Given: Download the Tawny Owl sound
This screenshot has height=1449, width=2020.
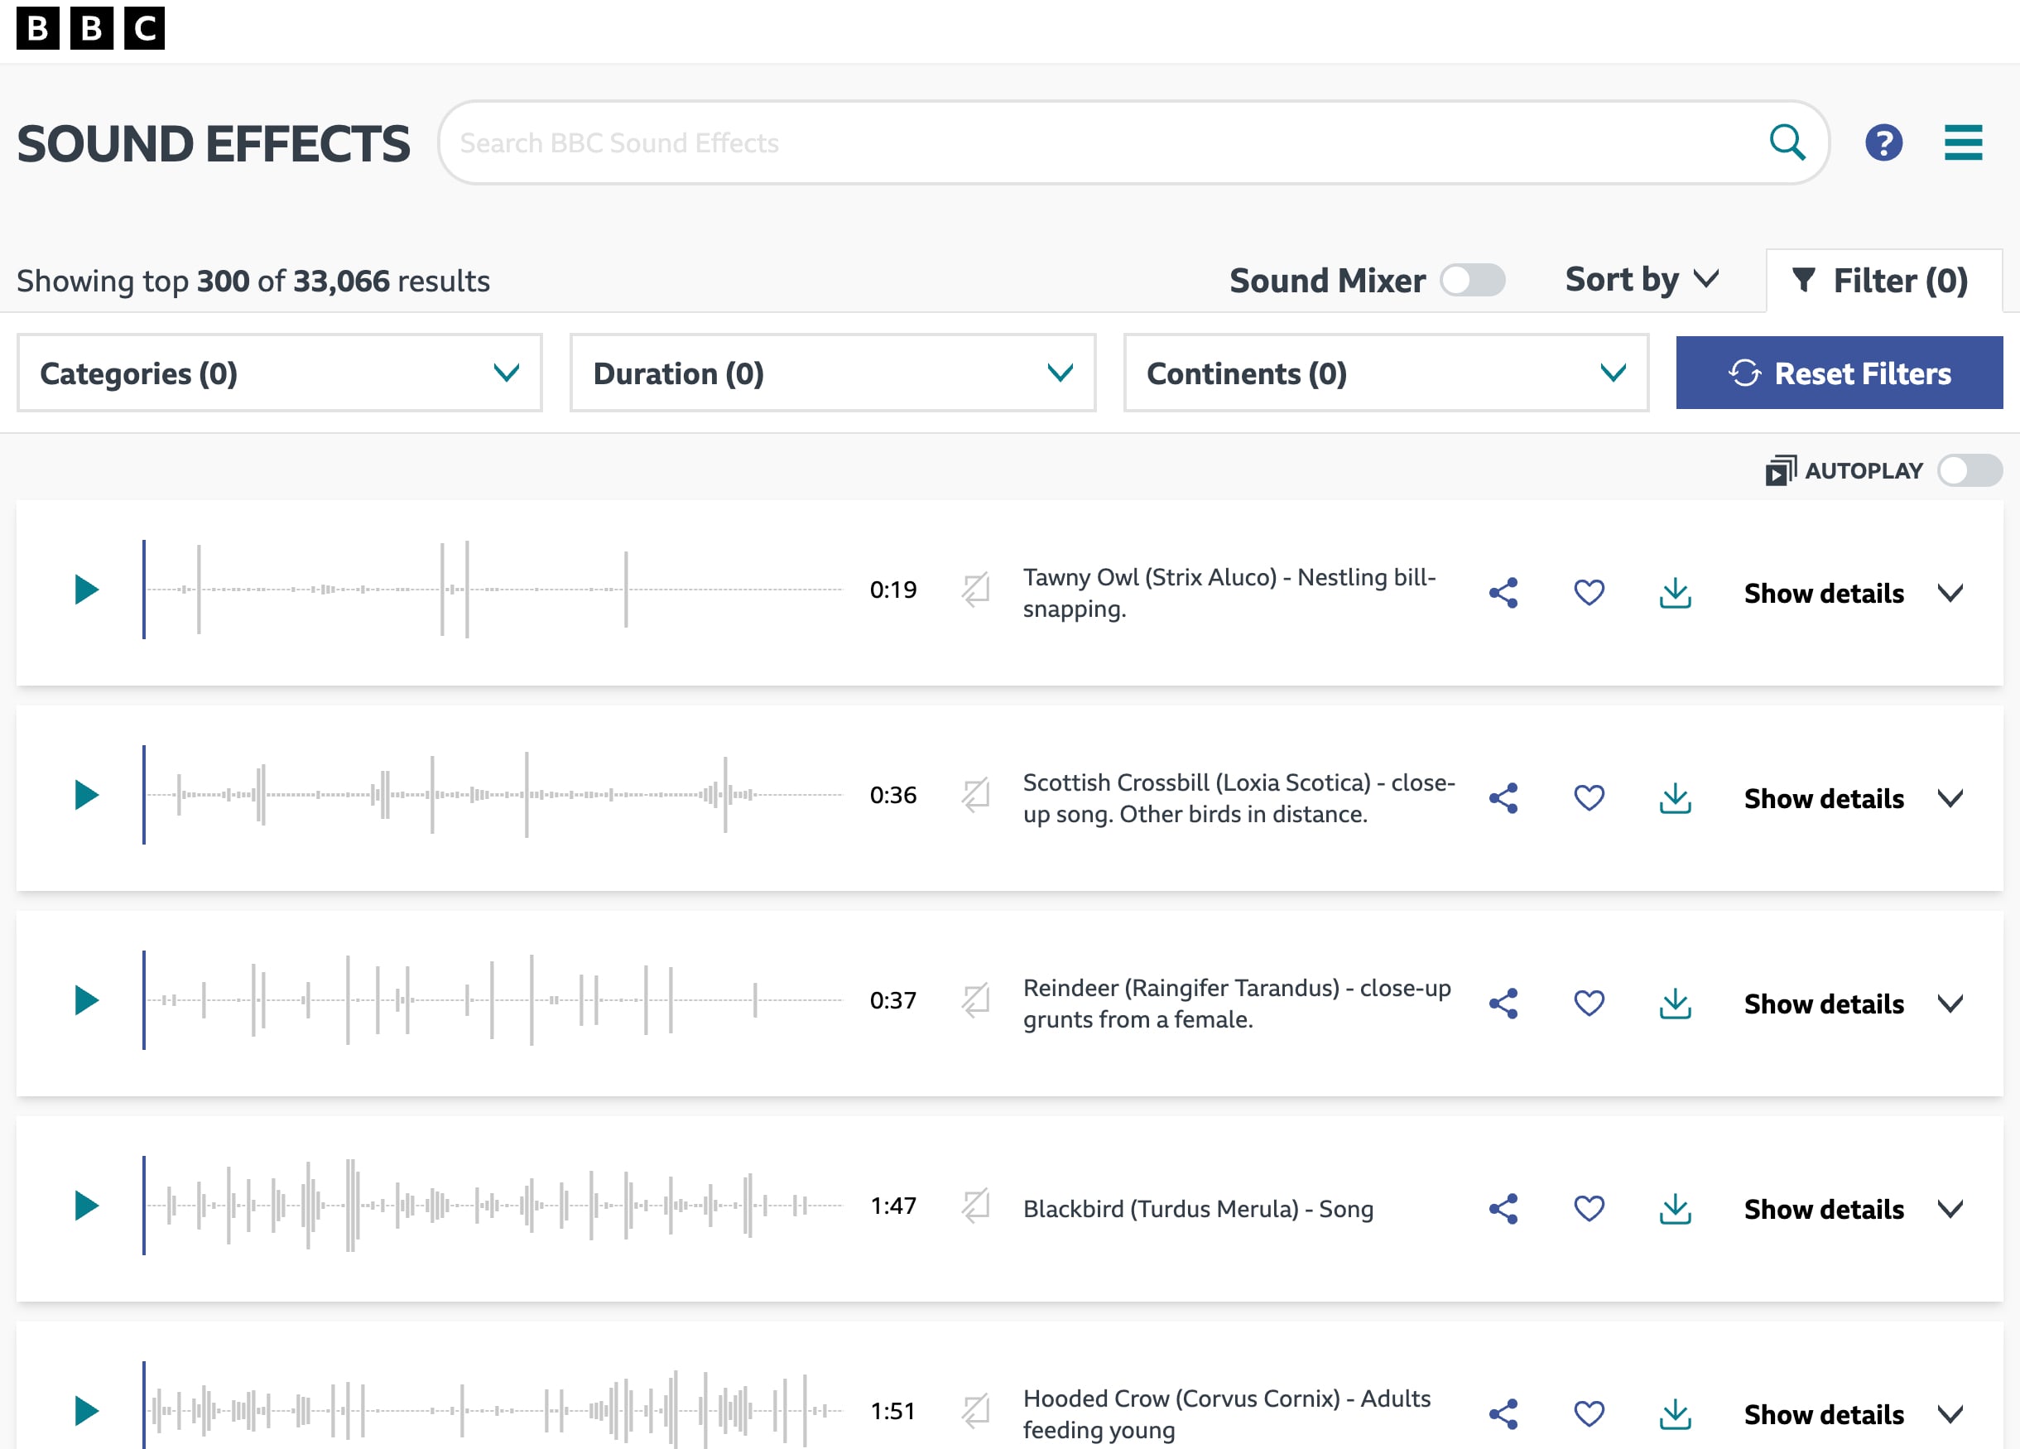Looking at the screenshot, I should click(x=1676, y=593).
